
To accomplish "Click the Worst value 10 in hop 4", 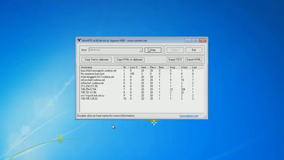I will point(182,80).
